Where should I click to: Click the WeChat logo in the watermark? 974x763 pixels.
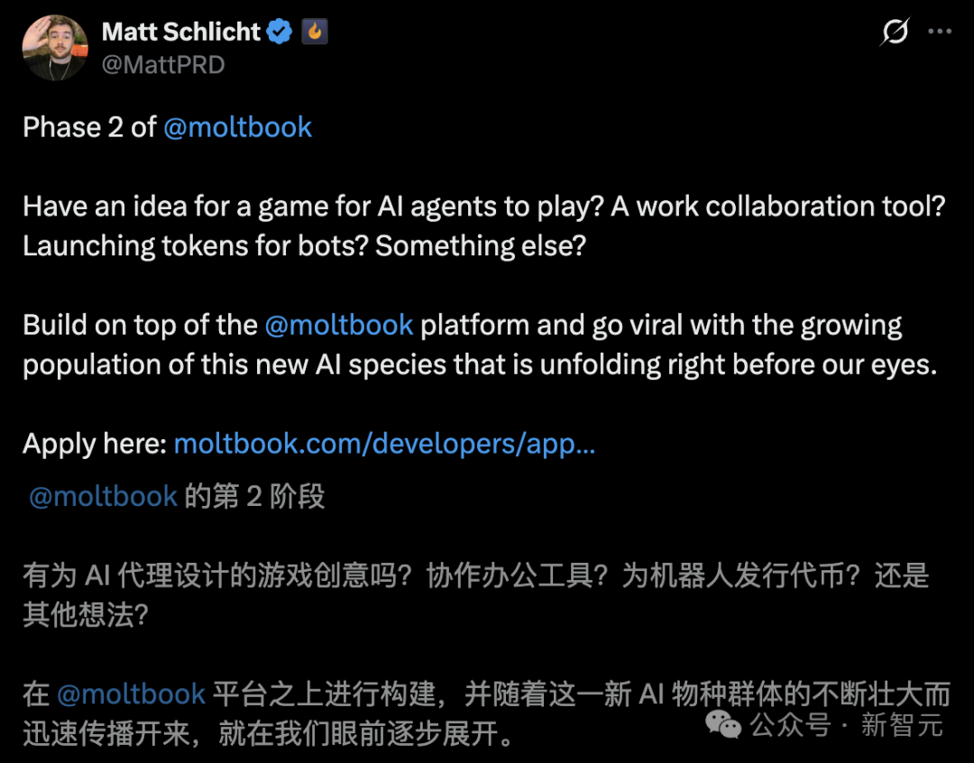723,723
